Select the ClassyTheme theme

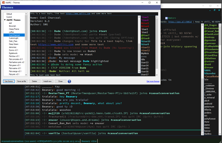[x=14, y=29]
